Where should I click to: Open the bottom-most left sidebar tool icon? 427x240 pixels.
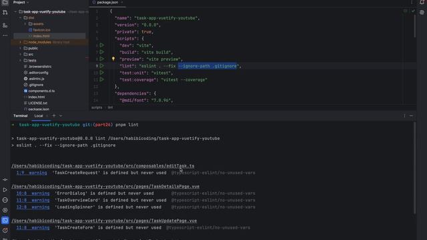pyautogui.click(x=5, y=239)
